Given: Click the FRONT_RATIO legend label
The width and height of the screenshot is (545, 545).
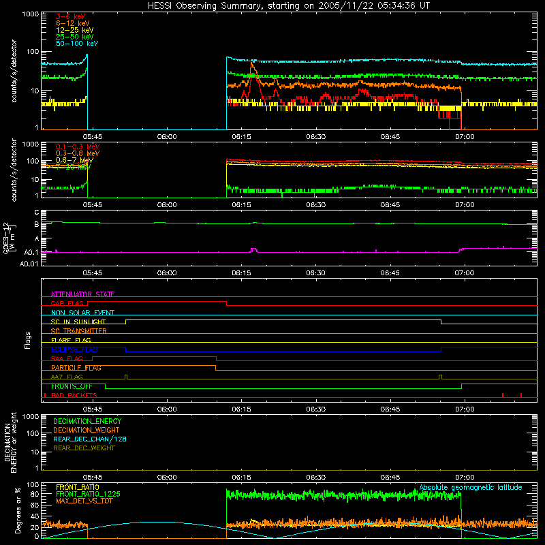Looking at the screenshot, I should click(x=78, y=487).
